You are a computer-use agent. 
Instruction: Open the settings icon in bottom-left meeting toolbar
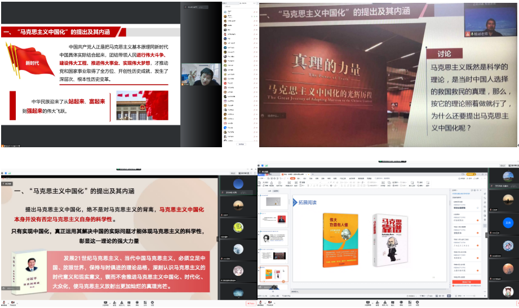coord(152,302)
